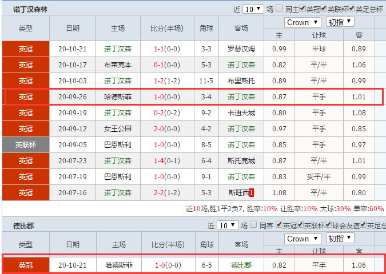
Task: Click the gray 英联杯 type cell
Action: click(x=26, y=145)
